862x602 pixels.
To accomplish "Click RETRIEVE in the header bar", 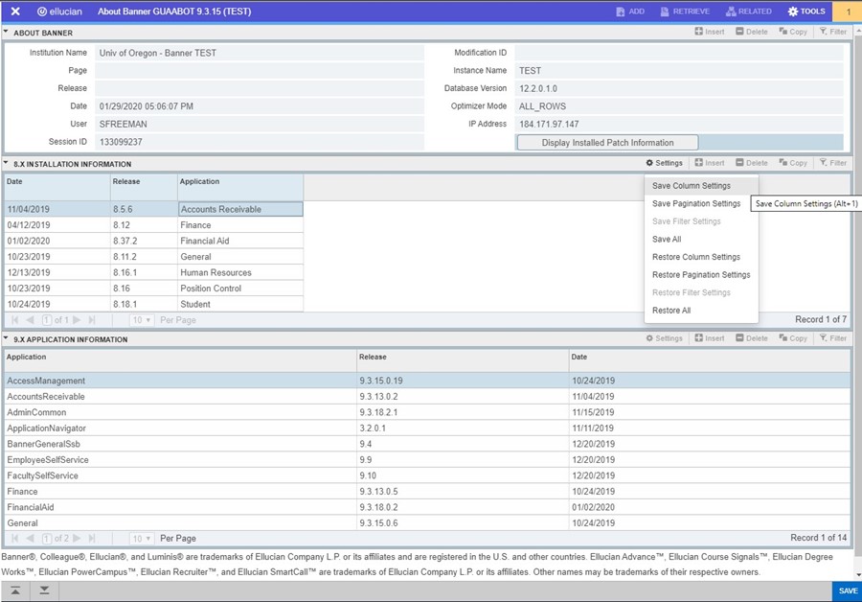I will pyautogui.click(x=685, y=11).
